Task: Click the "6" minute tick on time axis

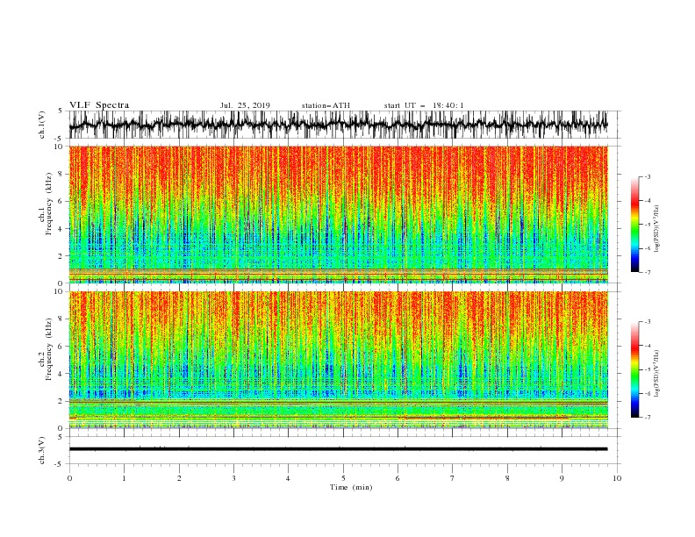Action: click(398, 478)
